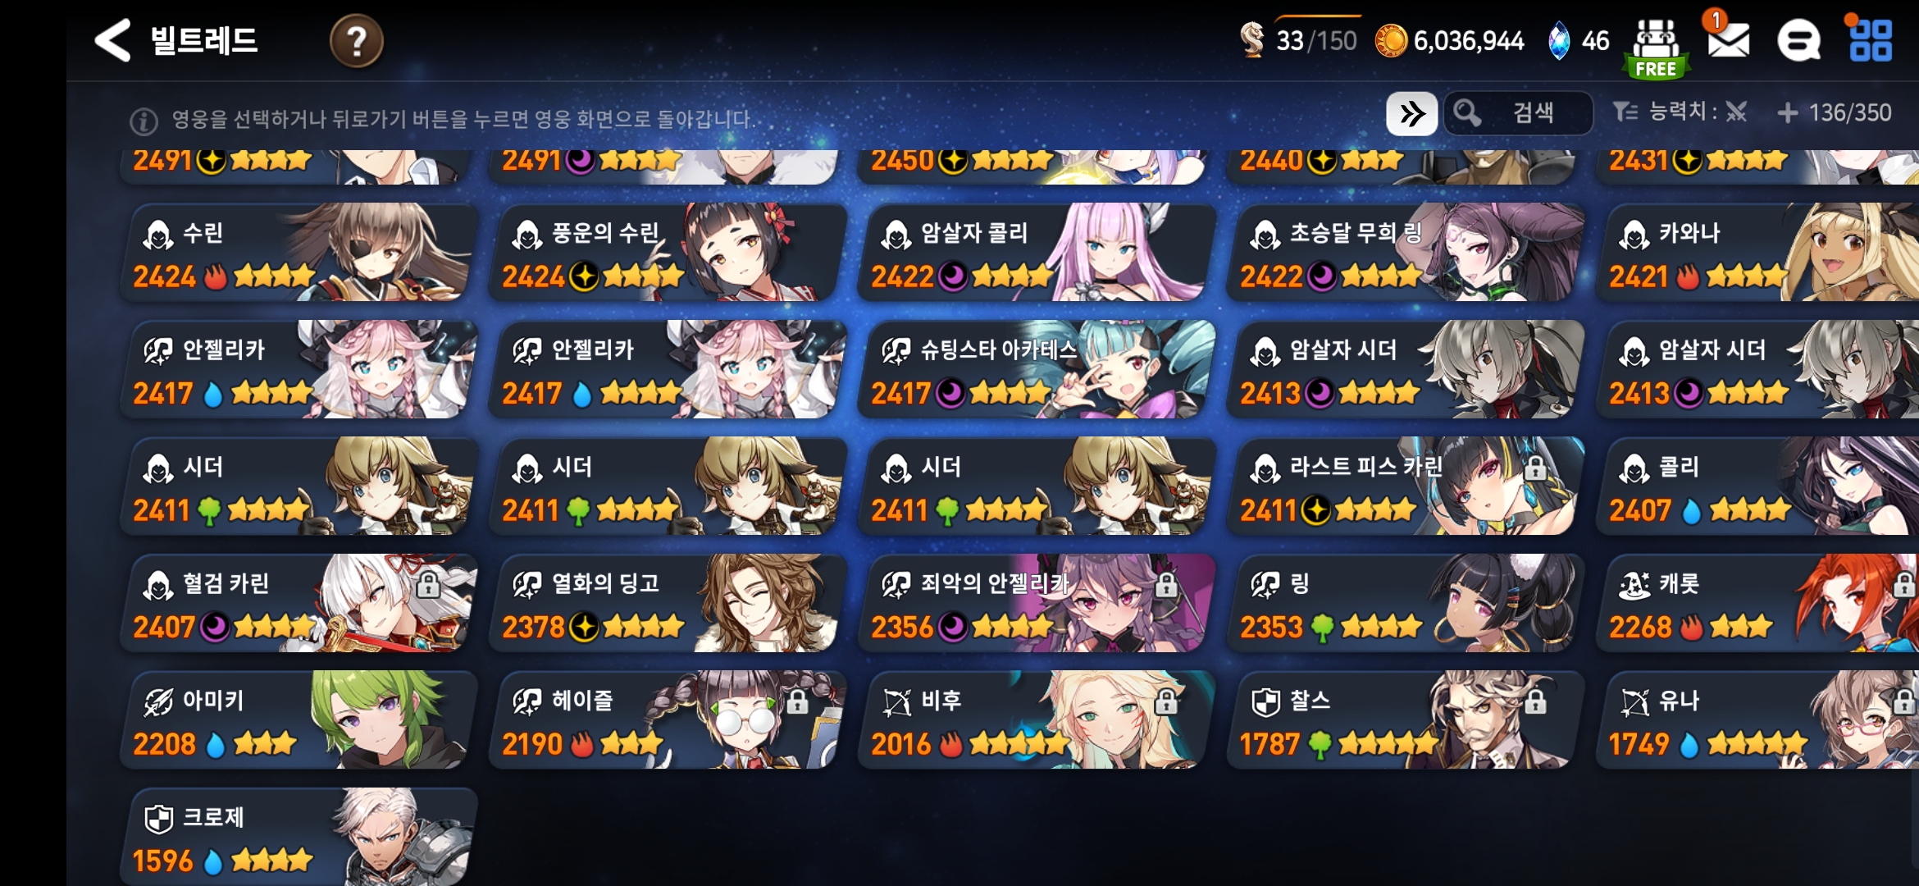Viewport: 1919px width, 886px height.
Task: Select the 아미키 hero card
Action: tap(298, 720)
